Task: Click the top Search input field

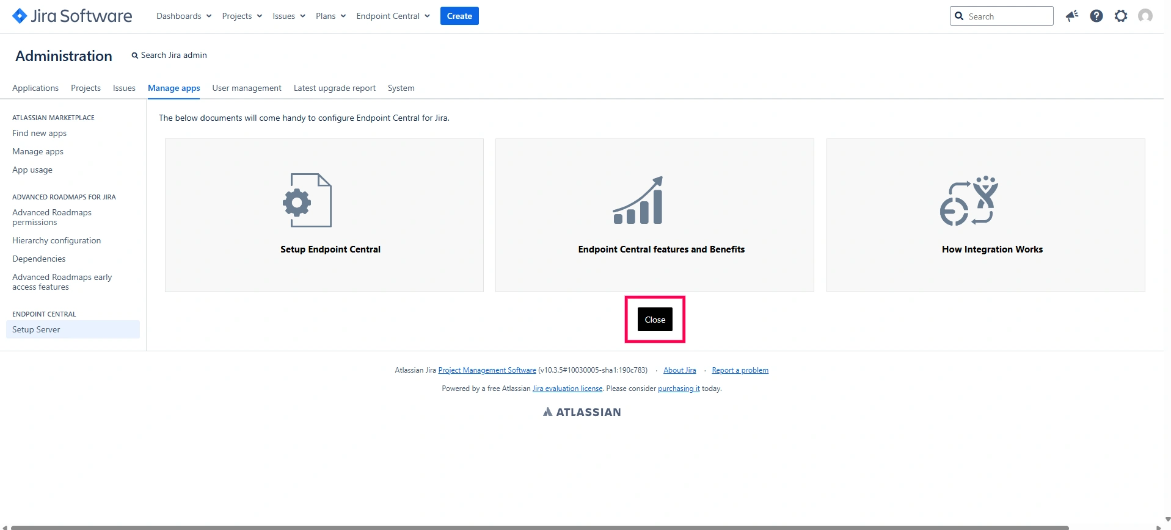Action: click(x=1002, y=16)
